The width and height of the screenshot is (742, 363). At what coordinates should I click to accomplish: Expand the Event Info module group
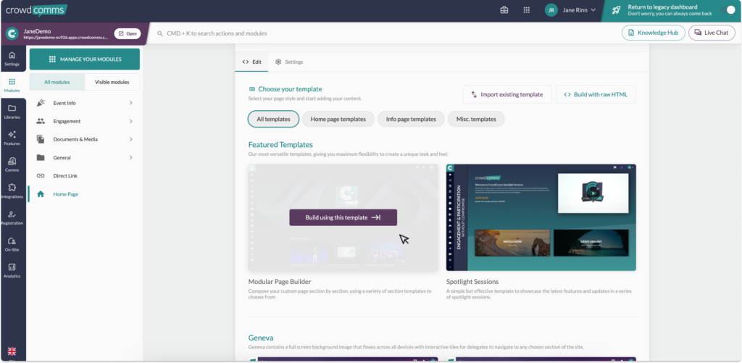[x=84, y=103]
